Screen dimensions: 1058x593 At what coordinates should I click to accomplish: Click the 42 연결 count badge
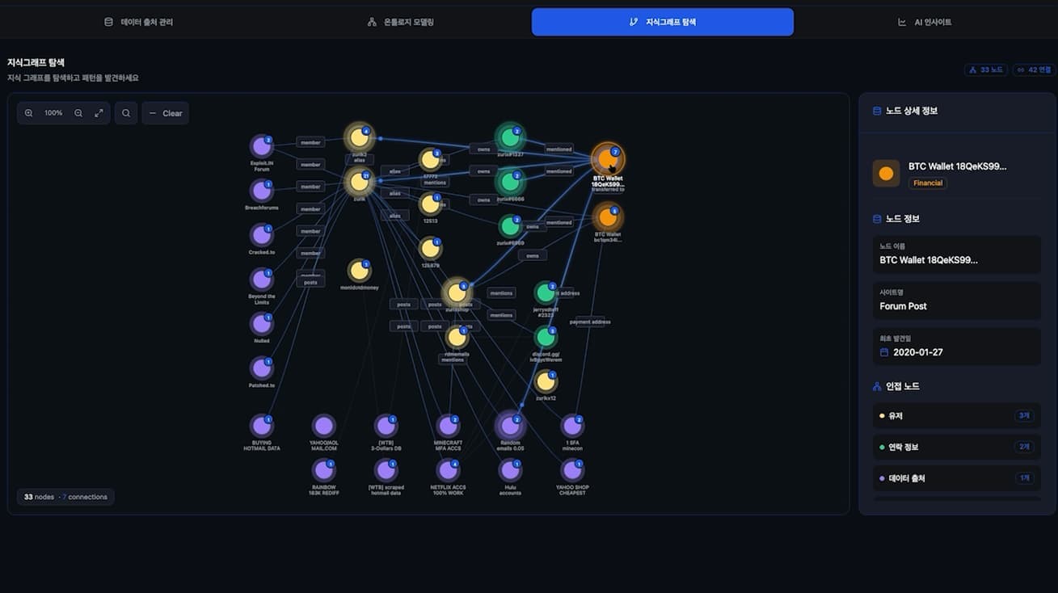[1034, 70]
